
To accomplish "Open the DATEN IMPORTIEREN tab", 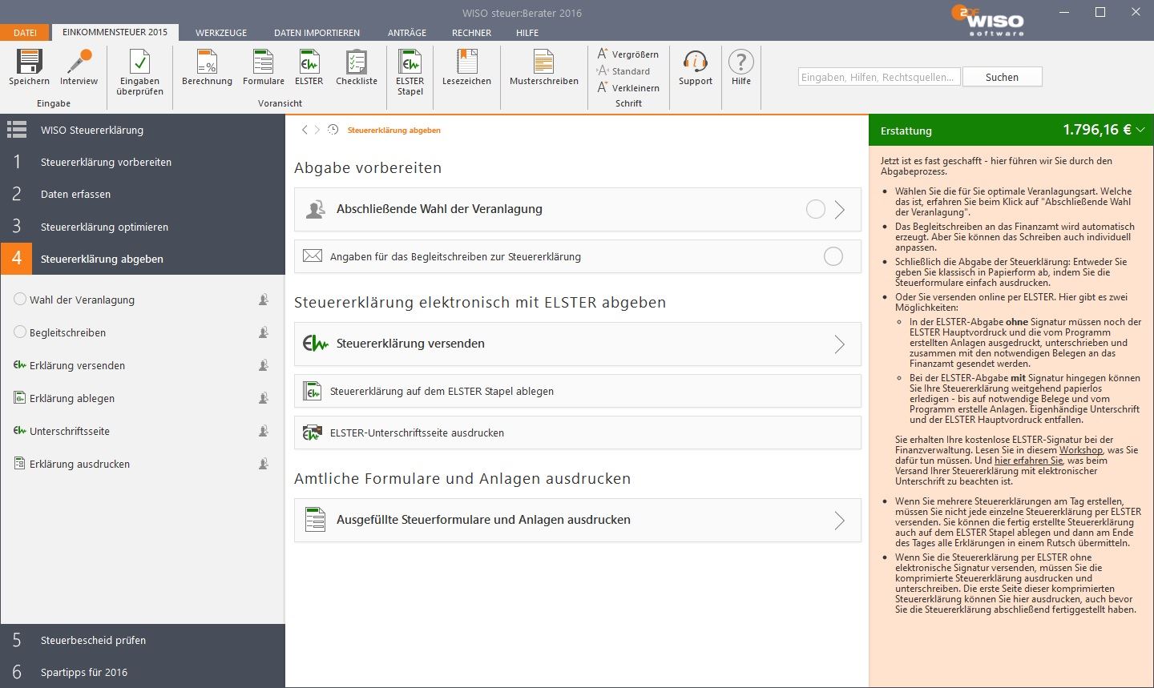I will [x=317, y=33].
